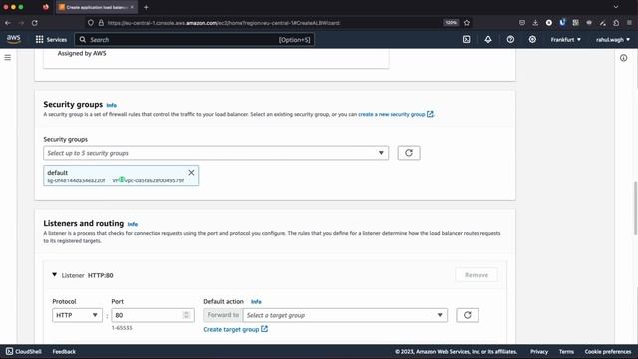Open the Default action Info link
The height and width of the screenshot is (359, 638).
[x=256, y=302]
